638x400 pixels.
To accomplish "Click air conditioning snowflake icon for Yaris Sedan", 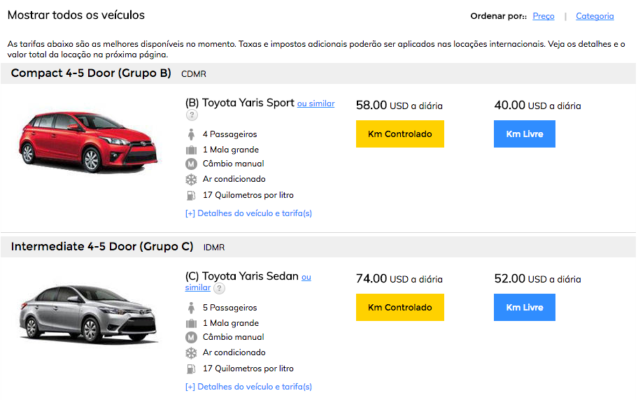I will 191,353.
